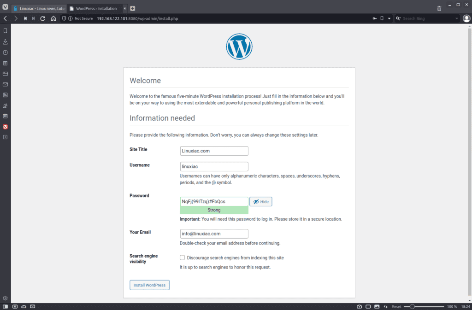Go forward to the next page
472x310 pixels.
[16, 18]
